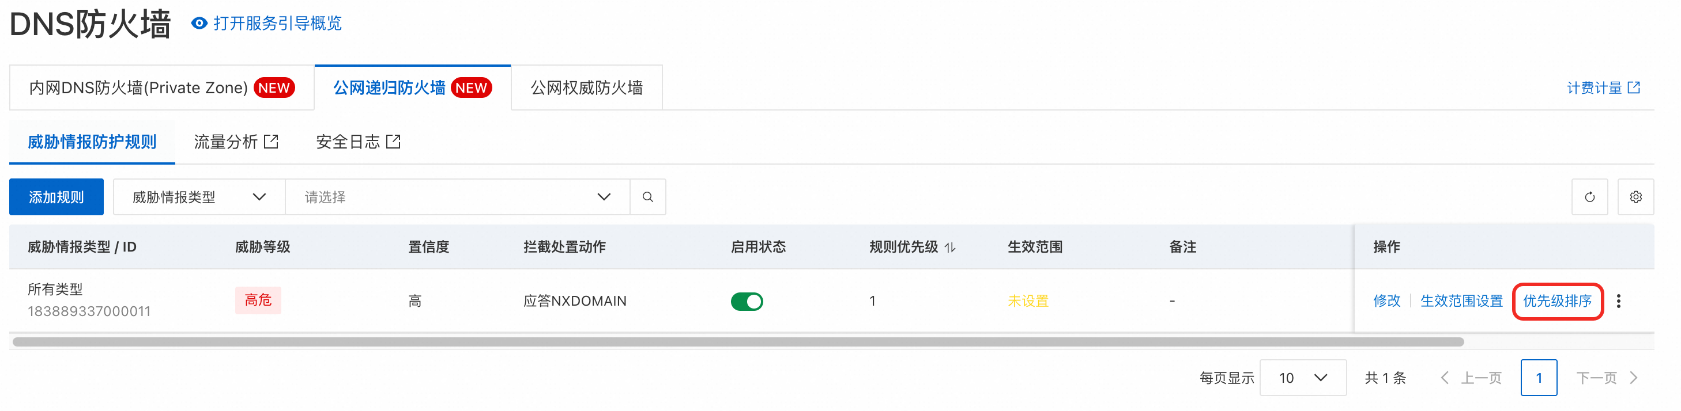Viewport: 1681px width, 411px height.
Task: Click the three-dot more actions icon
Action: click(x=1618, y=301)
